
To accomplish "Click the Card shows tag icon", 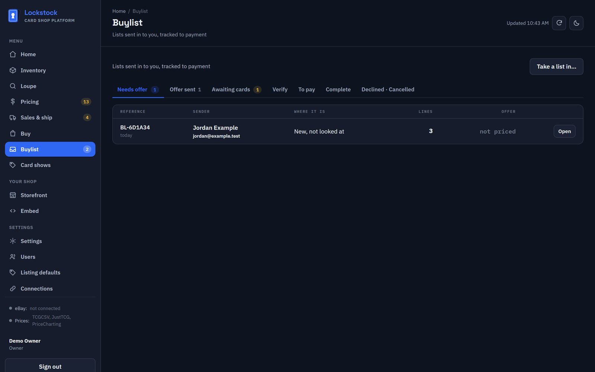I will (x=13, y=165).
